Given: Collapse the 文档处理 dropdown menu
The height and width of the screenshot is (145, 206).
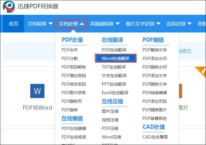Looking at the screenshot, I should click(x=71, y=24).
